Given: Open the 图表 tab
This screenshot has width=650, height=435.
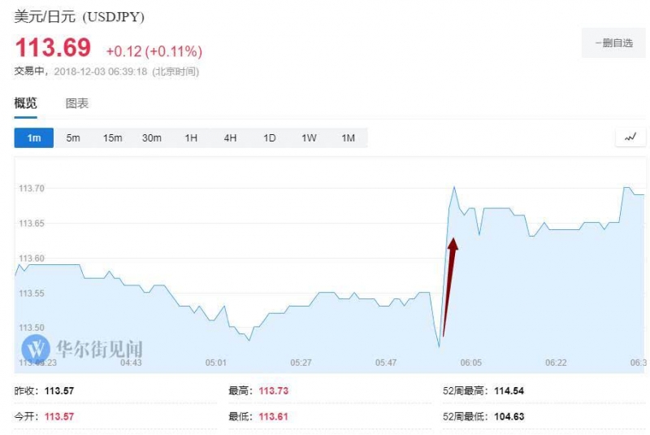Looking at the screenshot, I should (77, 103).
